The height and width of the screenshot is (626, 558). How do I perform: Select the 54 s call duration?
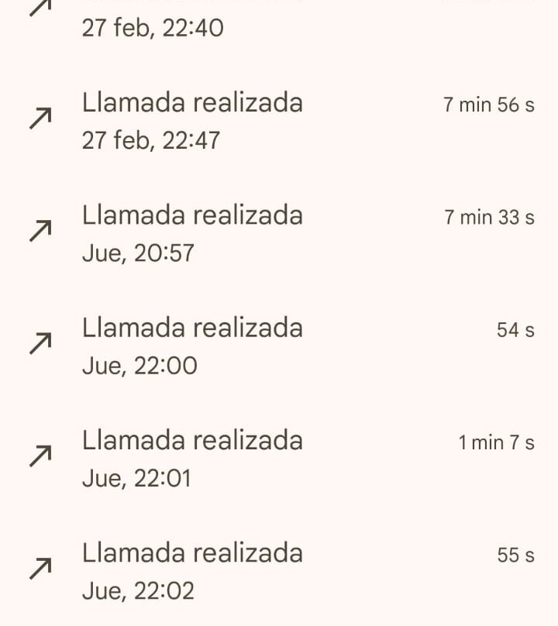pos(515,331)
